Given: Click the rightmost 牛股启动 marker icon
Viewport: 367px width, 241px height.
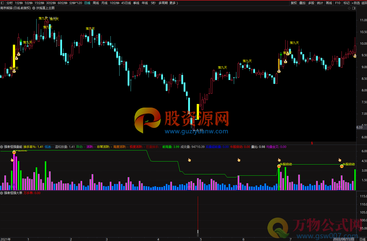Looking at the screenshot, I should pyautogui.click(x=342, y=166).
